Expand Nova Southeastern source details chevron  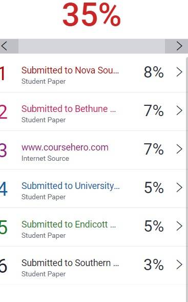[179, 72]
